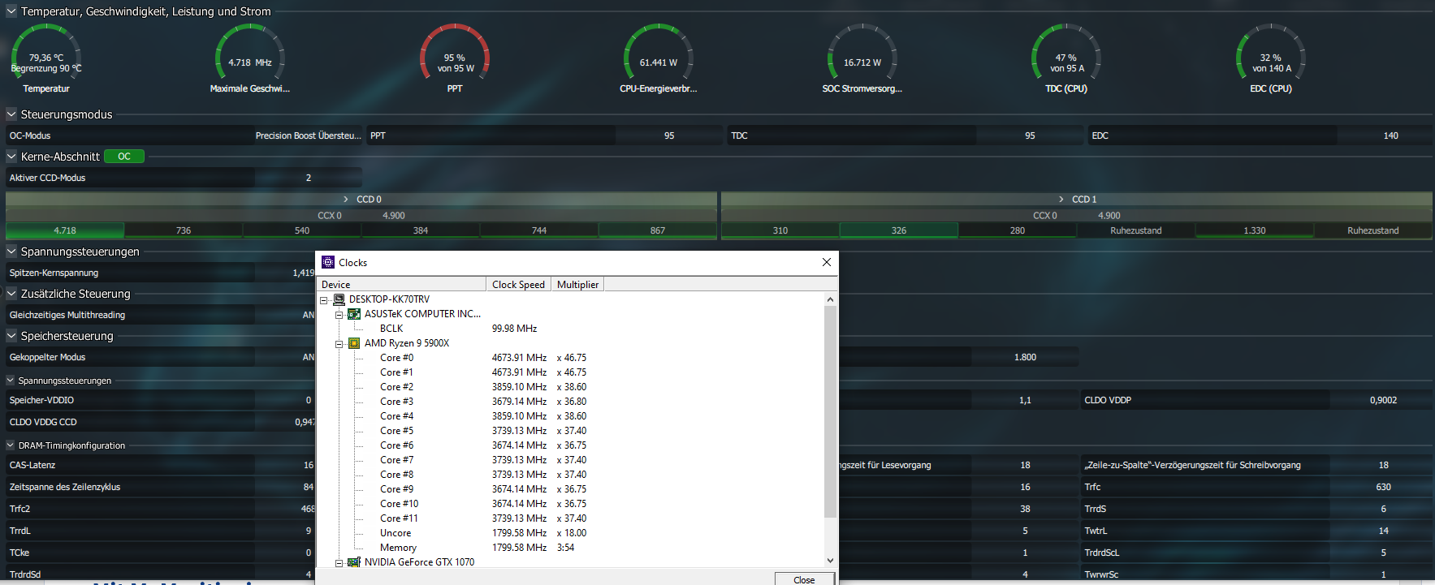Expand the CCD 0 chevron

click(346, 200)
